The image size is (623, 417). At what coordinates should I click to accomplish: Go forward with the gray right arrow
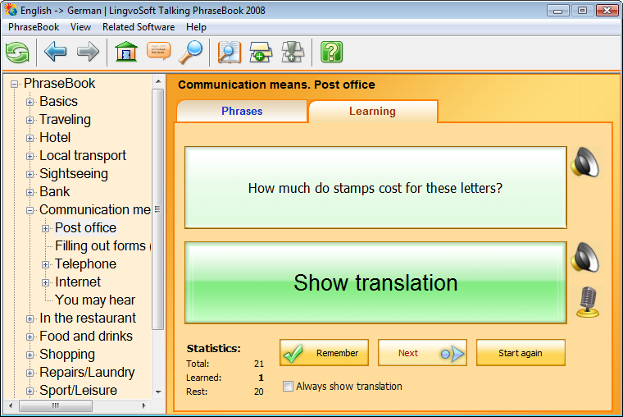tap(88, 52)
